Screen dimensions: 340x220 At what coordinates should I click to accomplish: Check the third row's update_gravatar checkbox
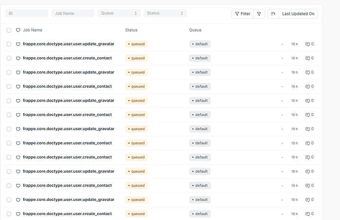9,72
